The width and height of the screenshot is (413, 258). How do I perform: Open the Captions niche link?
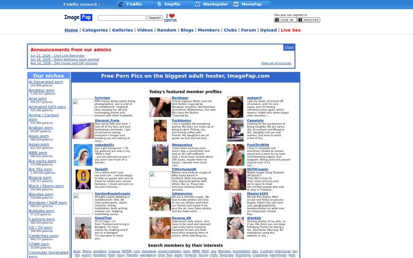[x=42, y=219]
